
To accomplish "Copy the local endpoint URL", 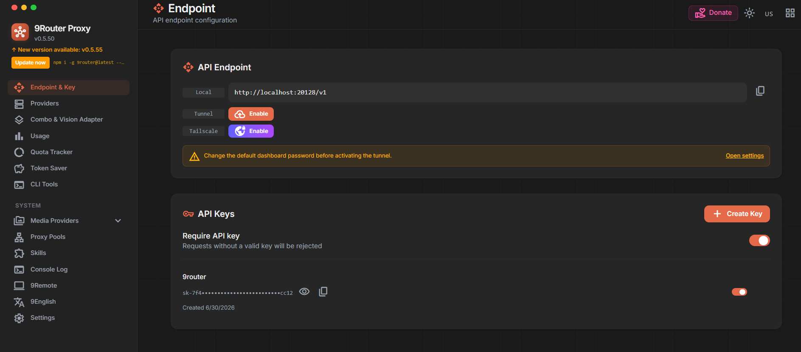I will point(760,91).
